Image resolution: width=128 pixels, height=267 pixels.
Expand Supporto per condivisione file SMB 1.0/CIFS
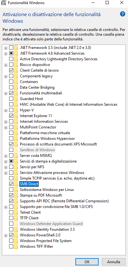(6, 207)
